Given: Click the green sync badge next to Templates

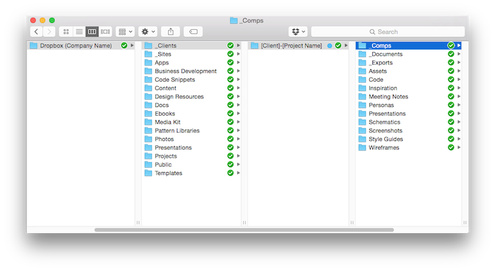Looking at the screenshot, I should [230, 173].
